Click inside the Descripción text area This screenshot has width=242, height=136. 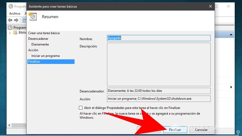[x=159, y=64]
